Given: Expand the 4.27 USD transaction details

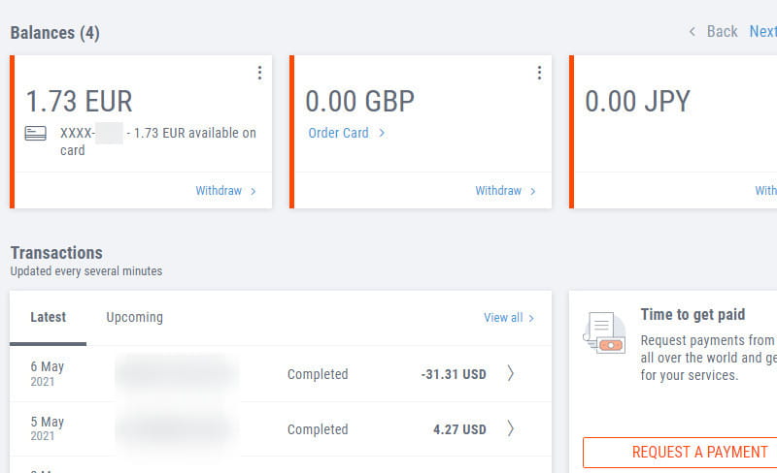Looking at the screenshot, I should coord(511,429).
